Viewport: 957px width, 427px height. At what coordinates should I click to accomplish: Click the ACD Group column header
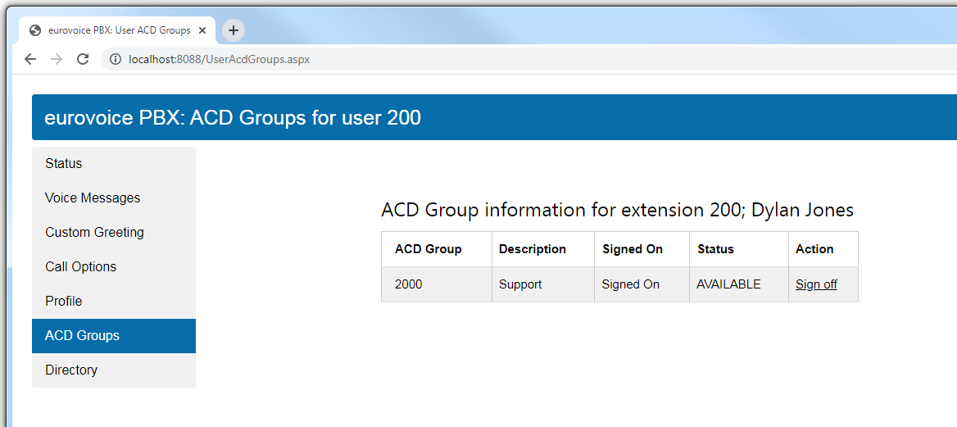click(x=428, y=249)
